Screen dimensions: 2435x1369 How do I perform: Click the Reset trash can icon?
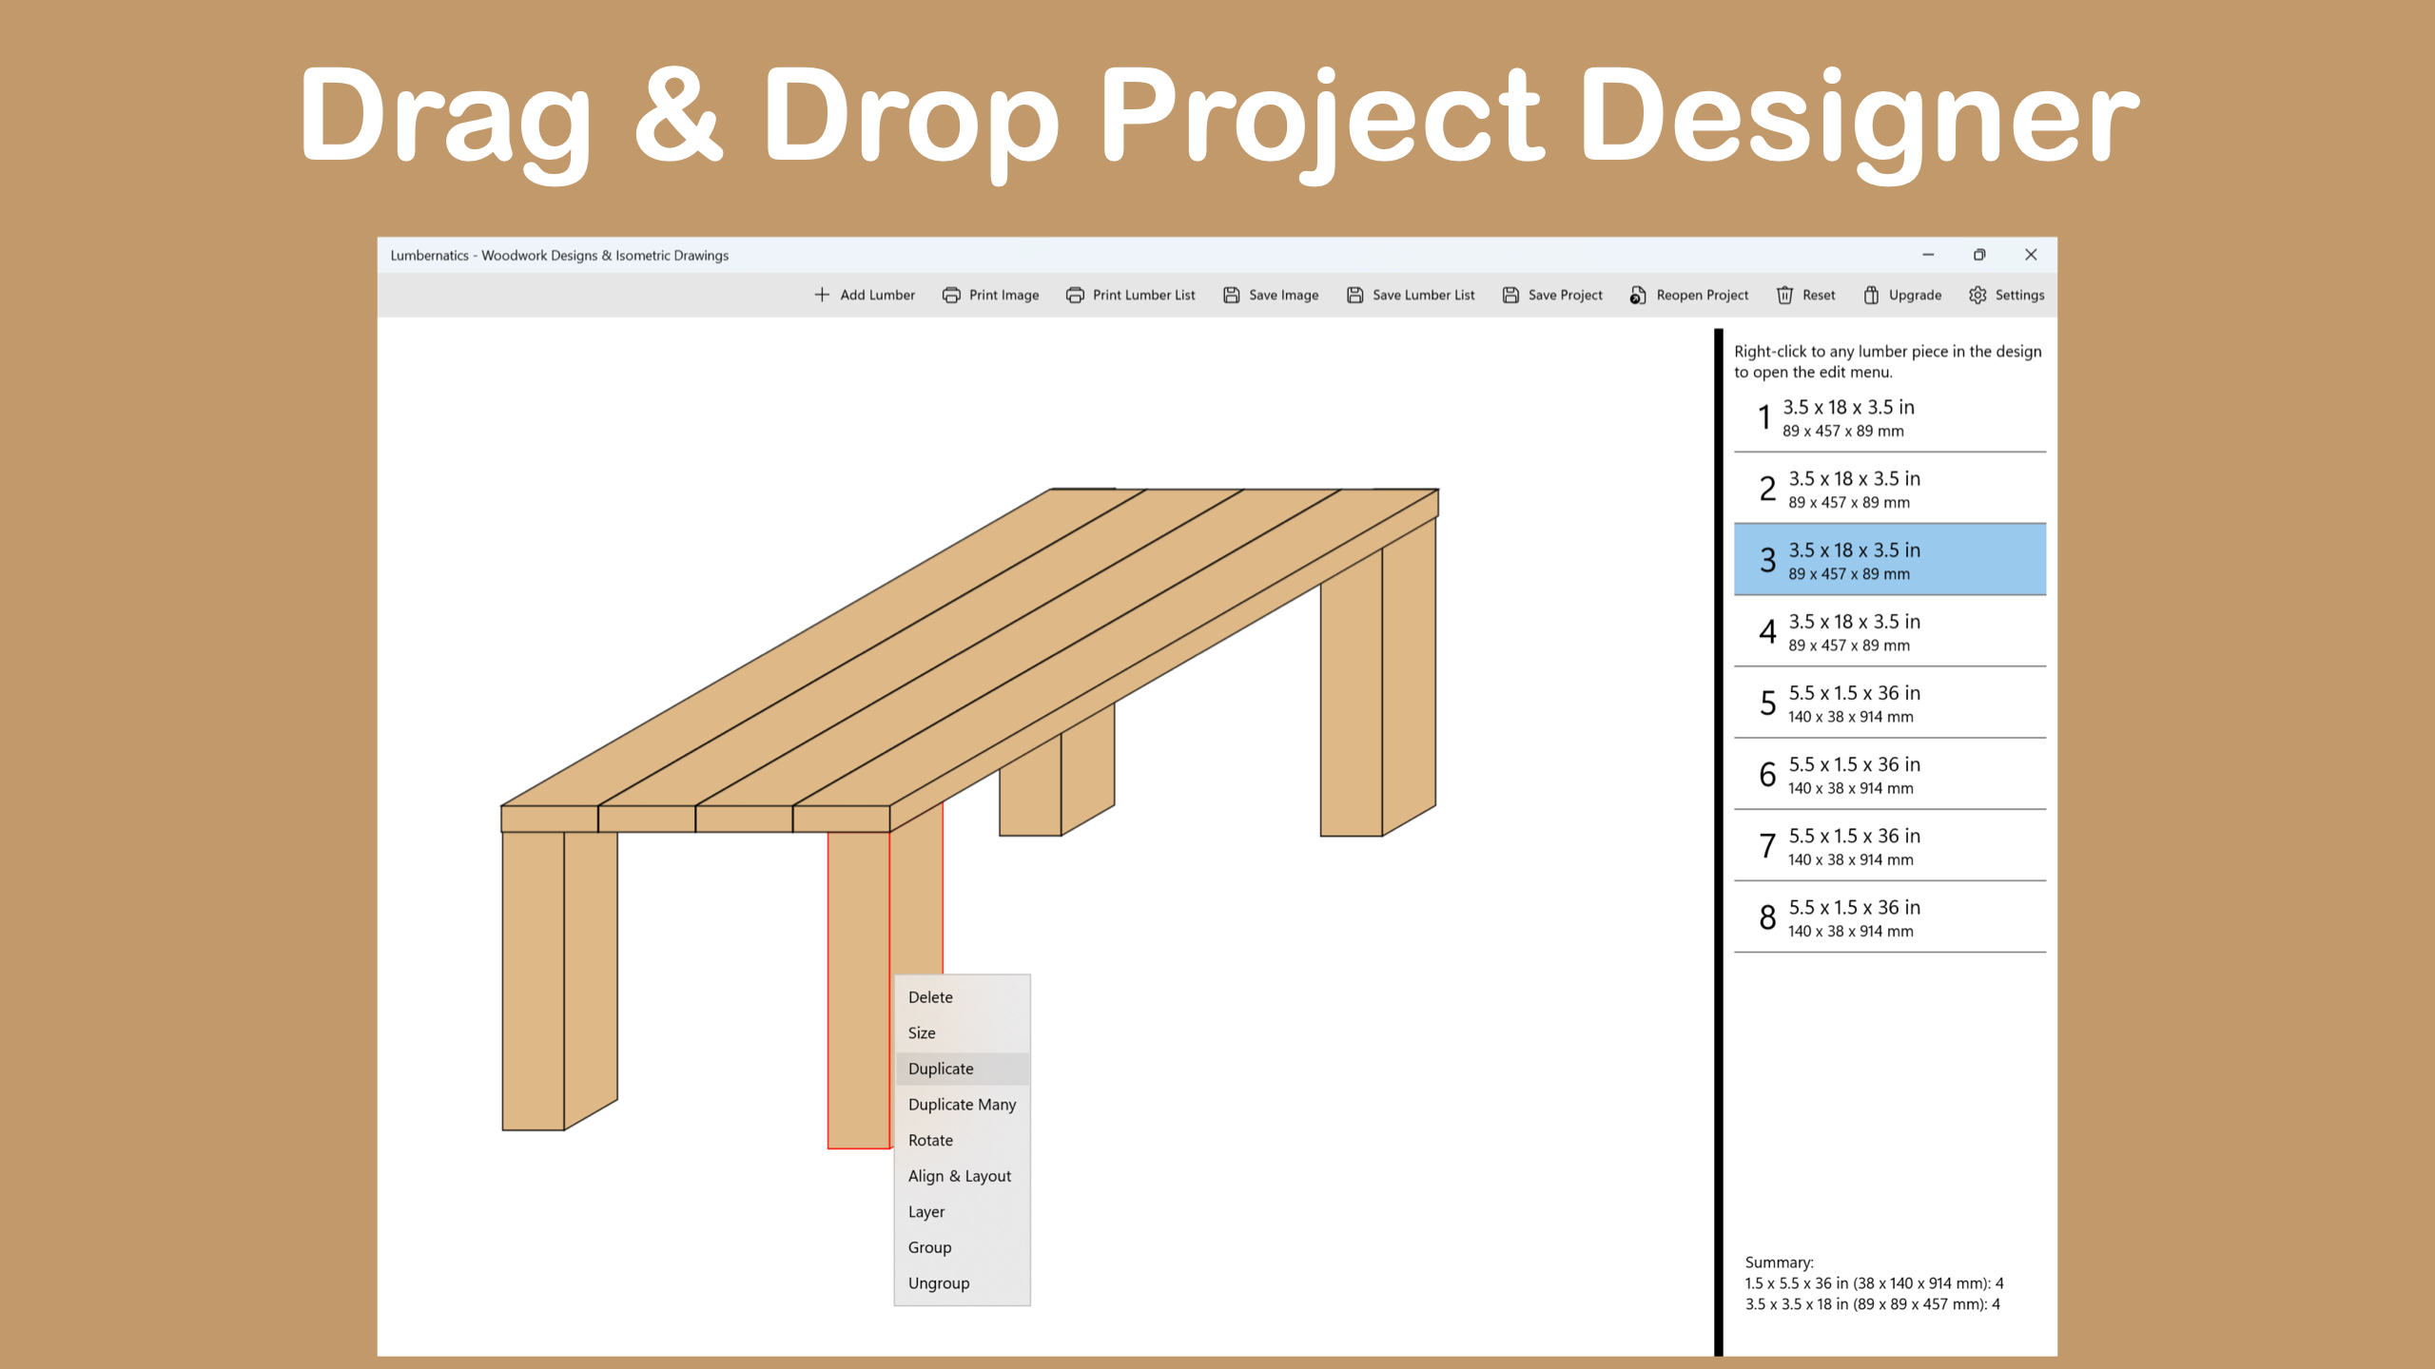1784,295
